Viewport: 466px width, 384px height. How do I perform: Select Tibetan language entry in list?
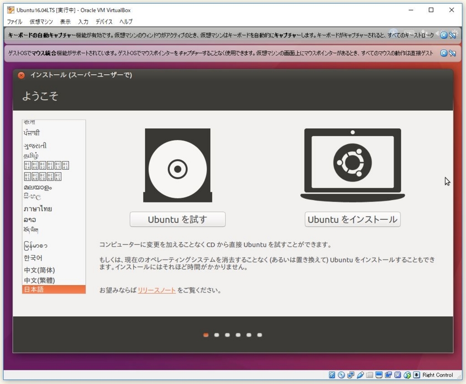coord(31,230)
